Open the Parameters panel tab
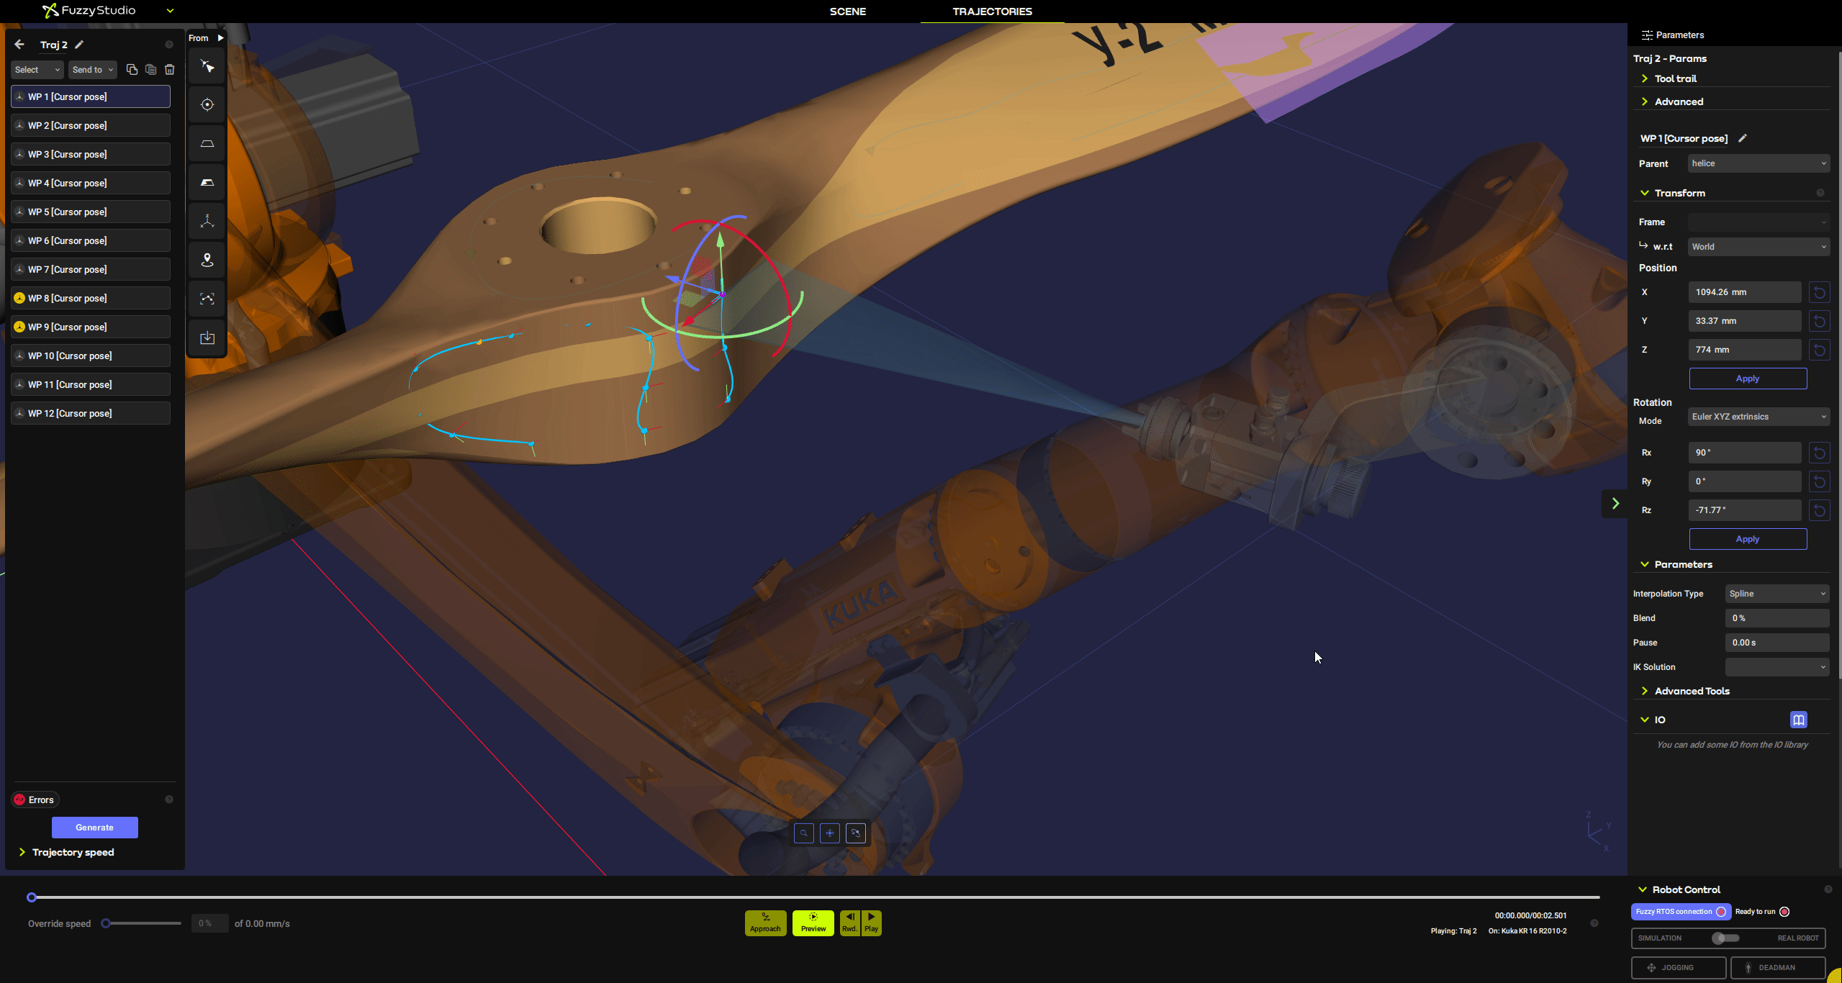The height and width of the screenshot is (983, 1842). point(1672,35)
